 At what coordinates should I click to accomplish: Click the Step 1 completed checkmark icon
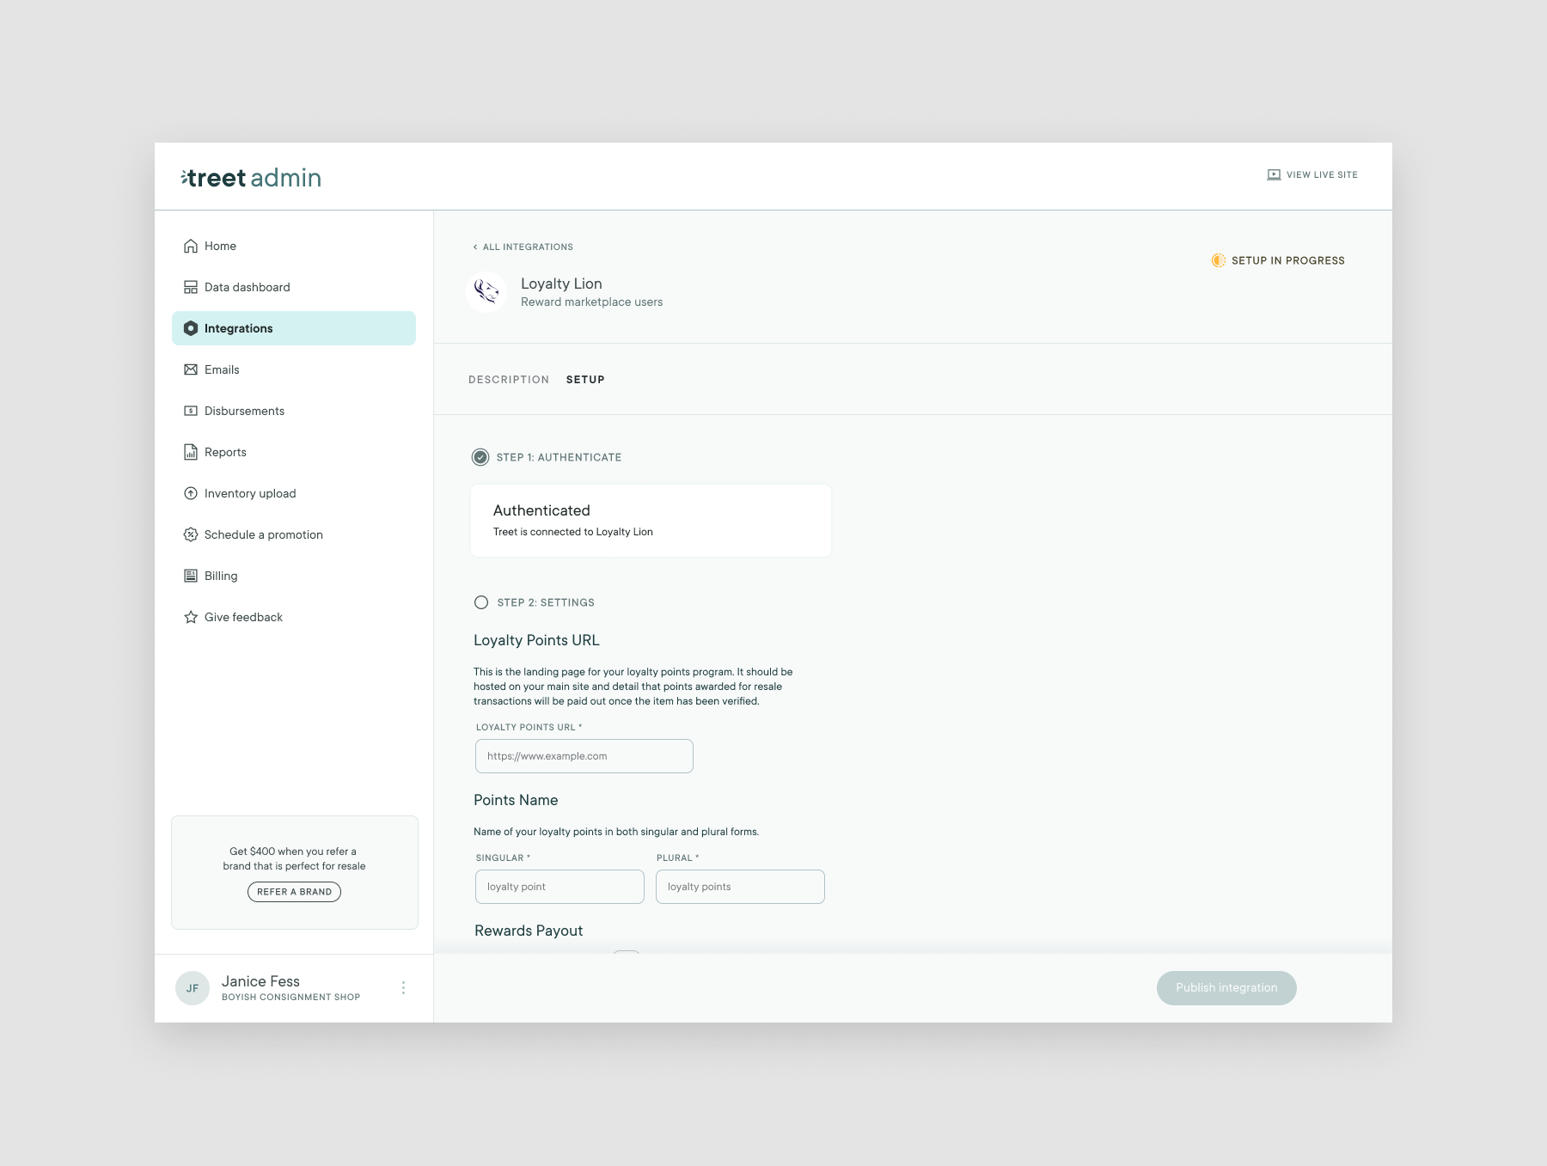(480, 457)
